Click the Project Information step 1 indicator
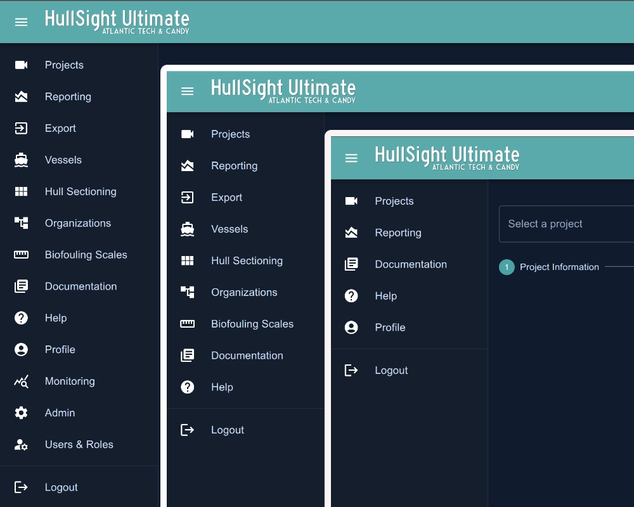The width and height of the screenshot is (634, 507). coord(507,267)
